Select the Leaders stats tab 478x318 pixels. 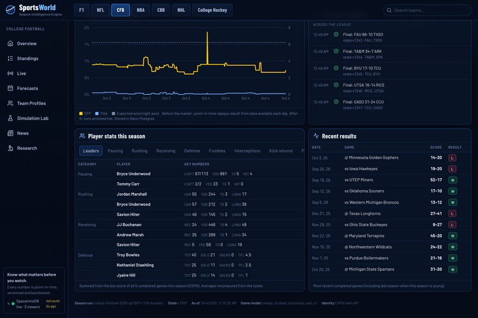91,150
